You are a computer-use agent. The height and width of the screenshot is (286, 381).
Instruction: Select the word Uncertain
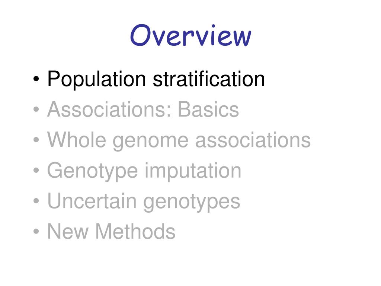coord(92,201)
